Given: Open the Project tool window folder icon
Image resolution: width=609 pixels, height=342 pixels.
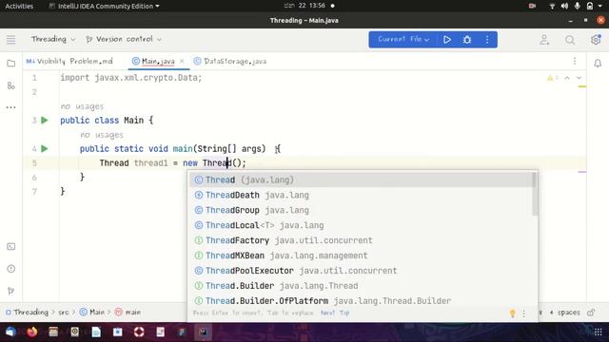Looking at the screenshot, I should coord(10,64).
